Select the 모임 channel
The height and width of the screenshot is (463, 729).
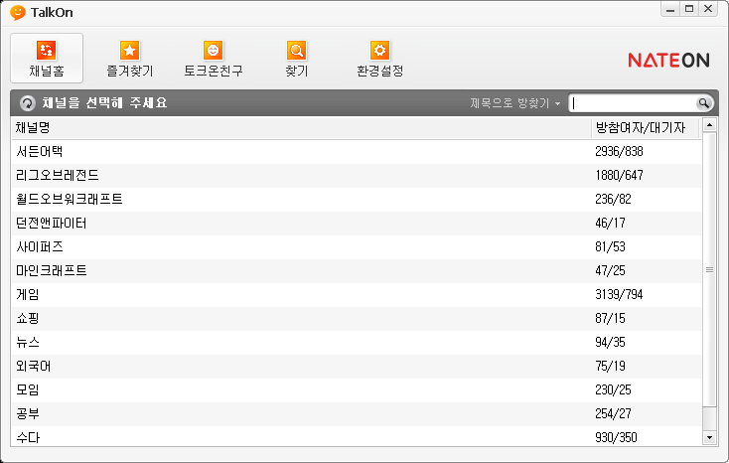(x=357, y=389)
